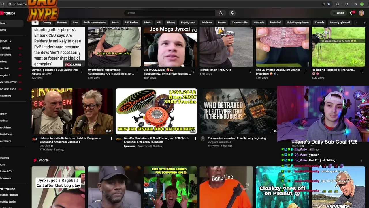Reload the page in the browser

point(3,4)
